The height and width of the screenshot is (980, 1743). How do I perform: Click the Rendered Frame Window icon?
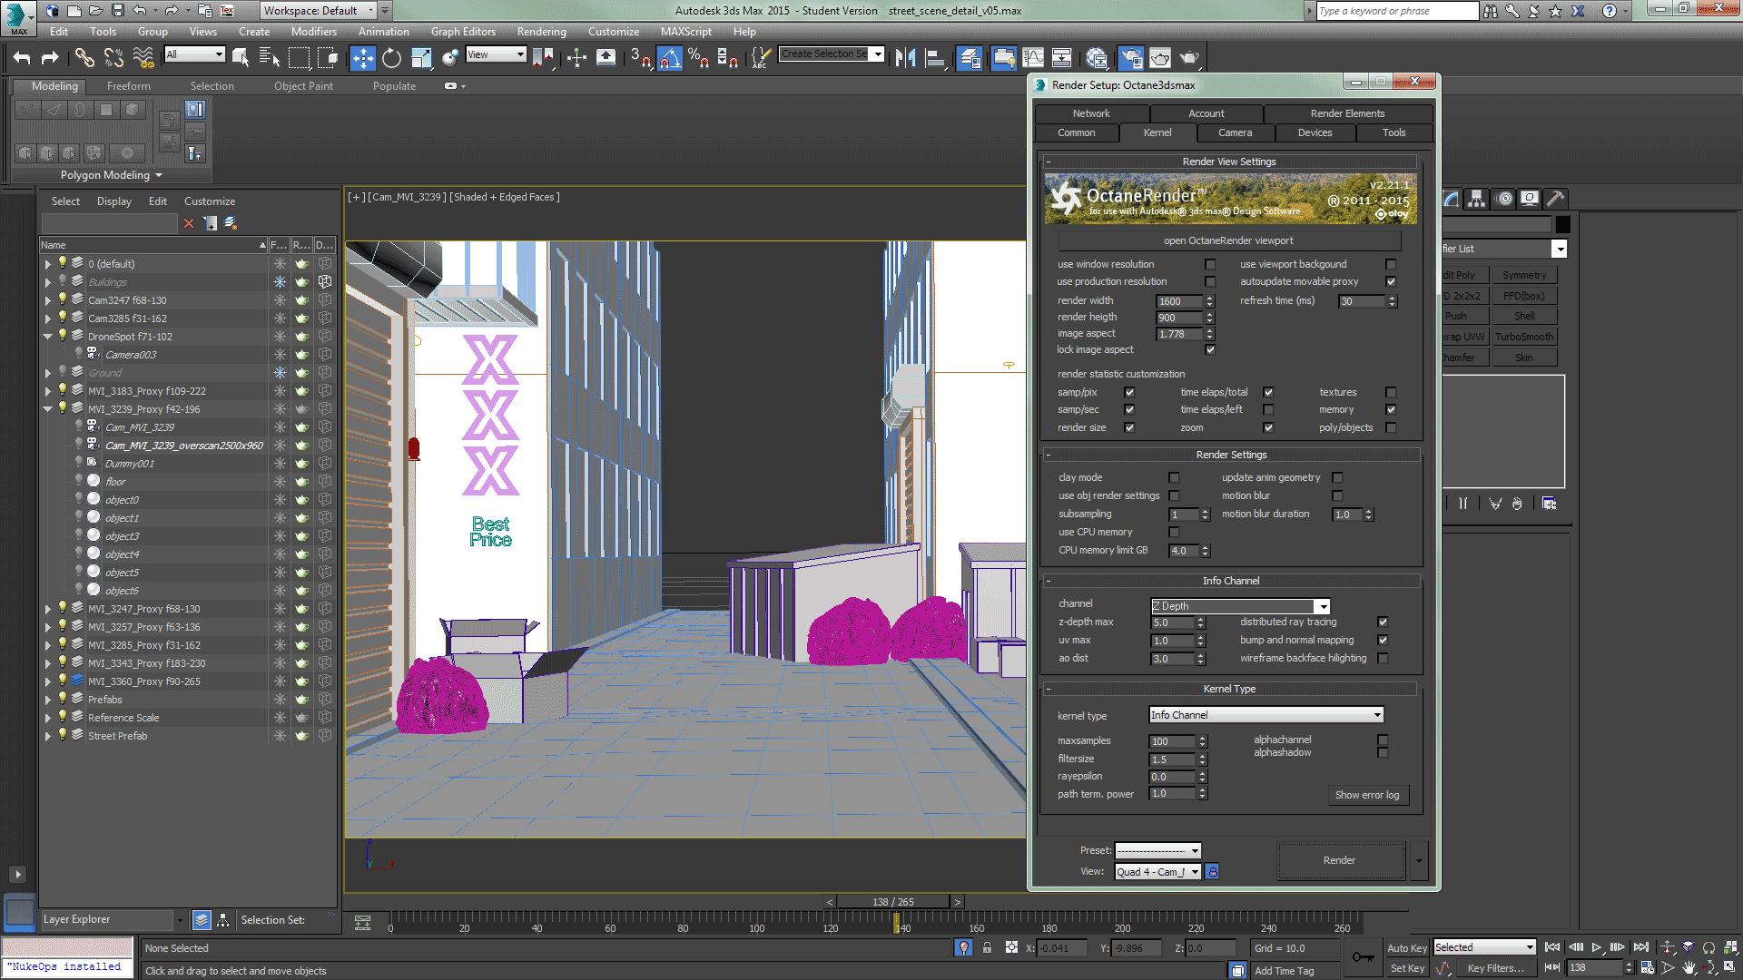coord(1160,58)
